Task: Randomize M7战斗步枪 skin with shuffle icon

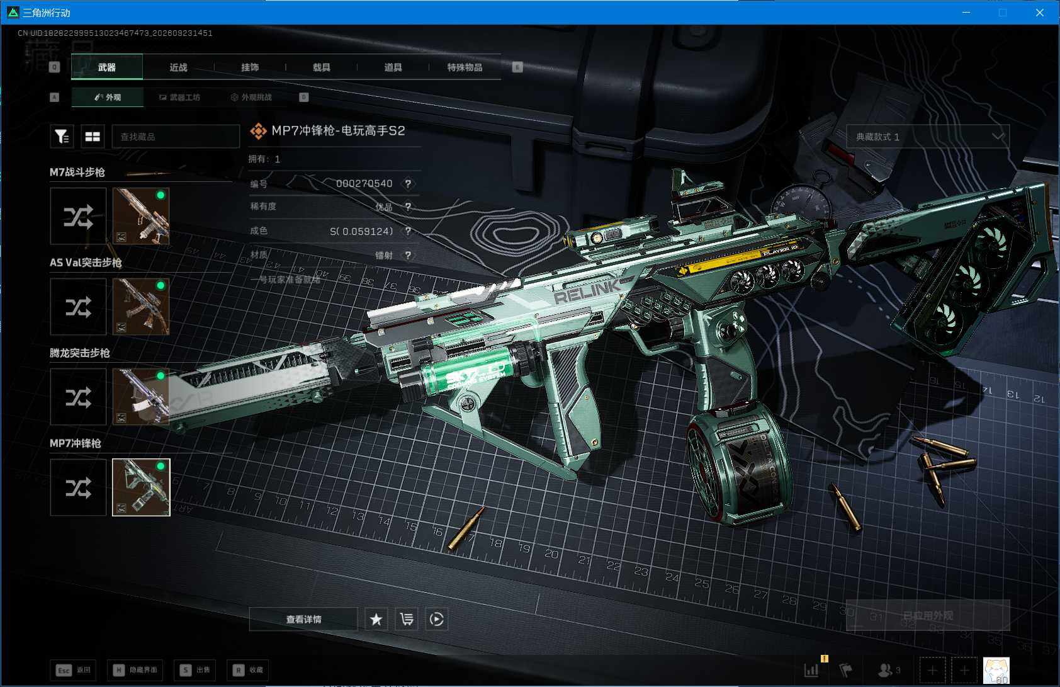Action: (78, 216)
